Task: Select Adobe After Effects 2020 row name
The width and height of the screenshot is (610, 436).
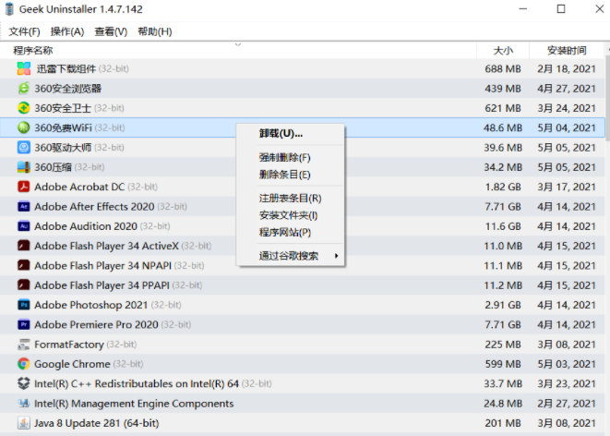Action: [x=94, y=206]
